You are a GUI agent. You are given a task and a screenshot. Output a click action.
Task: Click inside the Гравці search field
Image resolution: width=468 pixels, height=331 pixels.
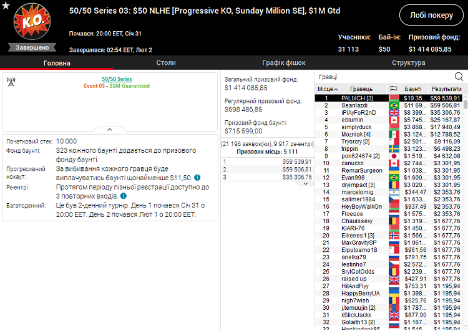click(384, 77)
